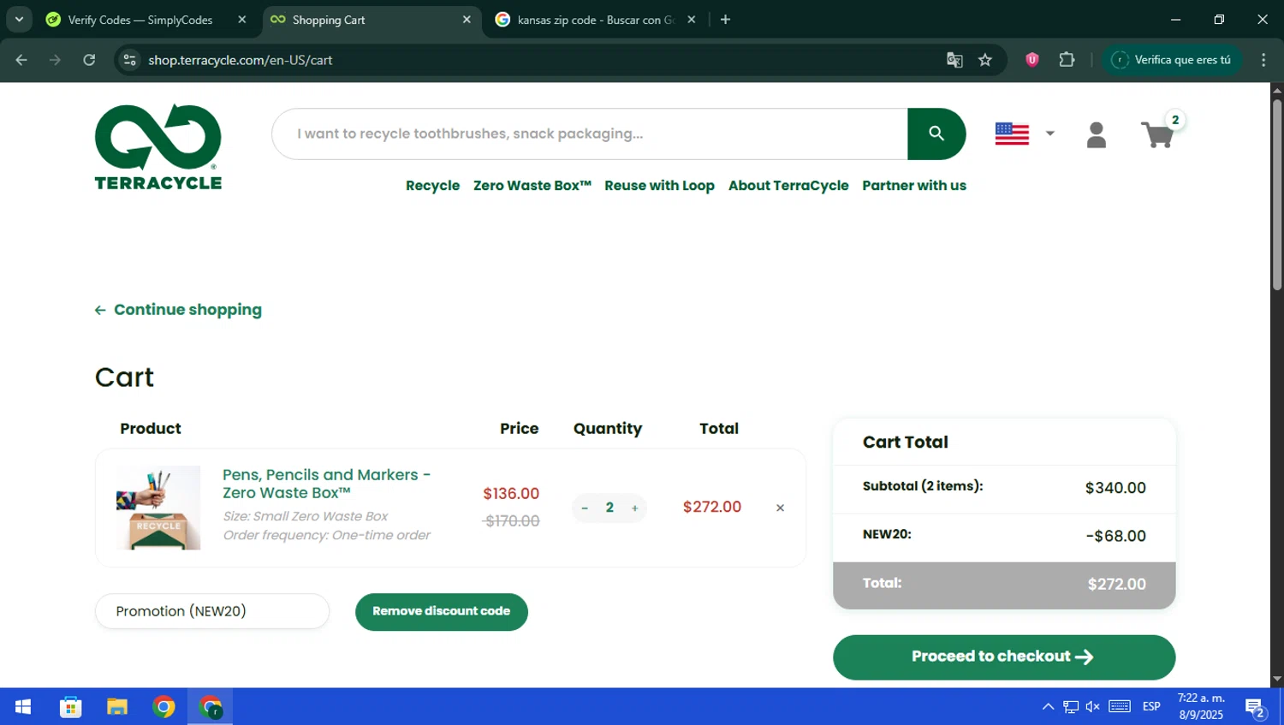Click the product thumbnail image
Image resolution: width=1284 pixels, height=725 pixels.
pyautogui.click(x=158, y=508)
